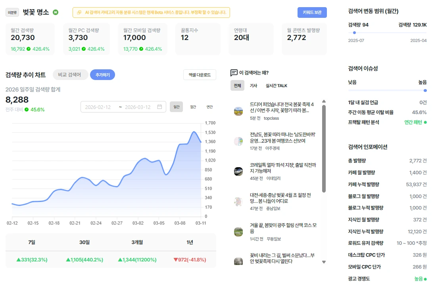This screenshot has width=434, height=288.
Task: Open the topclass 봄꽃 축제 article thumbnail
Action: [238, 111]
